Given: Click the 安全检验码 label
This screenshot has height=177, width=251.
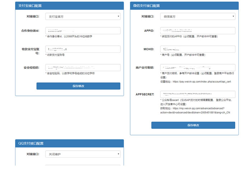Looking at the screenshot, I should pos(32,67).
